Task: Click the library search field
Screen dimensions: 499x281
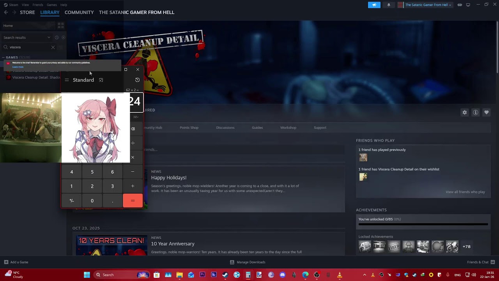Action: point(29,47)
